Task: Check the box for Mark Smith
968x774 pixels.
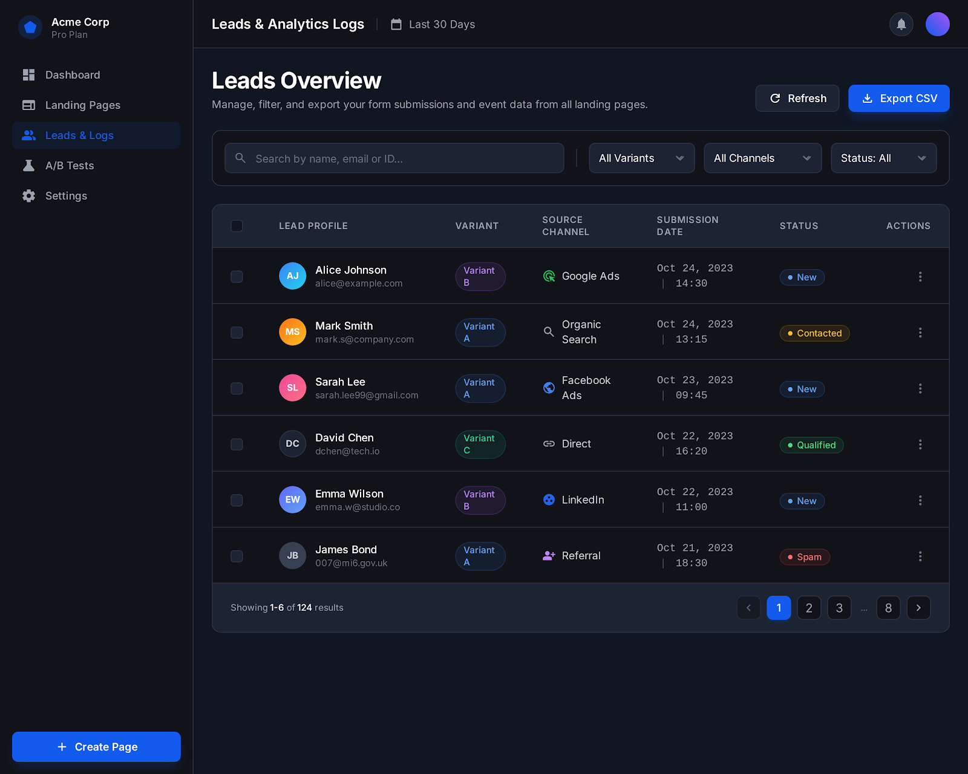Action: click(x=237, y=333)
